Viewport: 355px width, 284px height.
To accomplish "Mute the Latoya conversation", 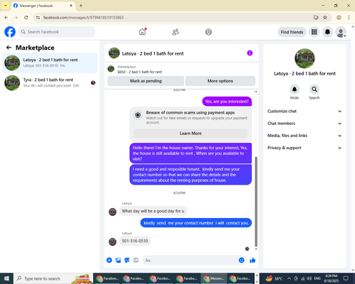I will coord(295,89).
